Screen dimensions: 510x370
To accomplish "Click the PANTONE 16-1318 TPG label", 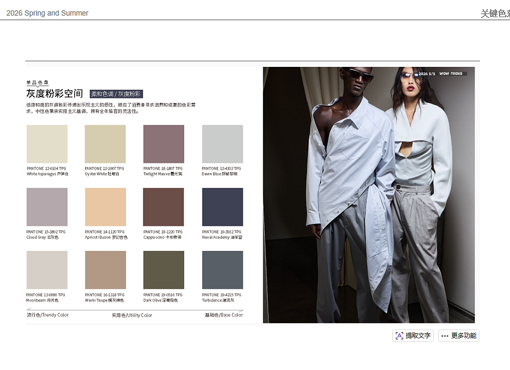I will (104, 295).
